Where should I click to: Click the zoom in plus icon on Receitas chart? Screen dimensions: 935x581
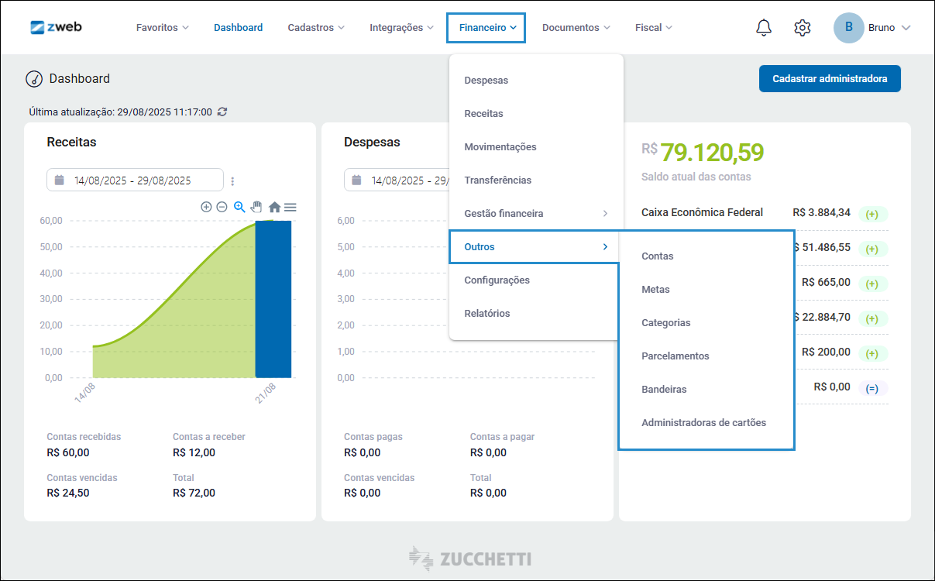[x=206, y=207]
